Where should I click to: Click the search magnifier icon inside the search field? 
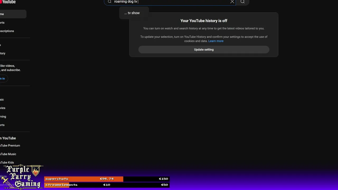[x=110, y=2]
